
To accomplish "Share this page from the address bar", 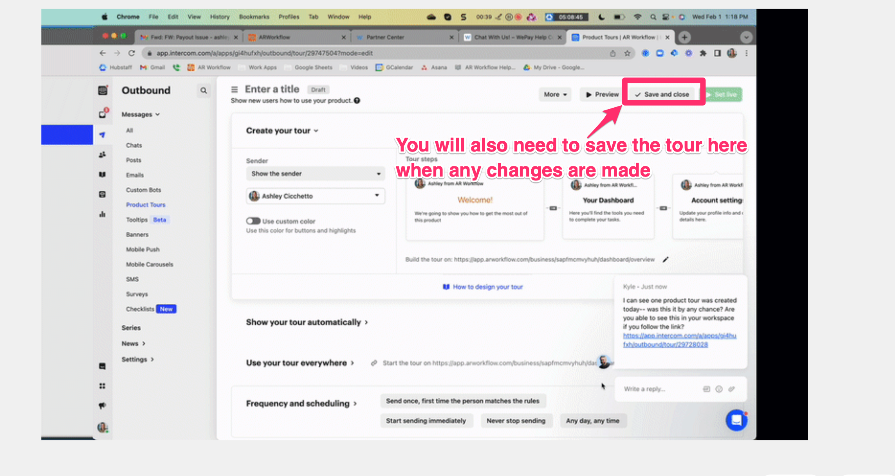I will [613, 53].
